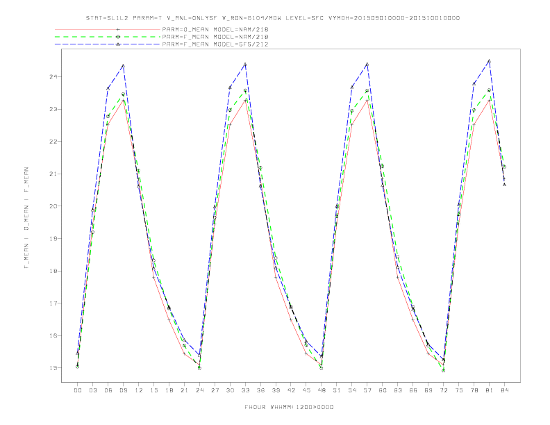This screenshot has width=550, height=425.
Task: Click the chart title starting with STAT=SL1L2
Action: click(x=272, y=18)
